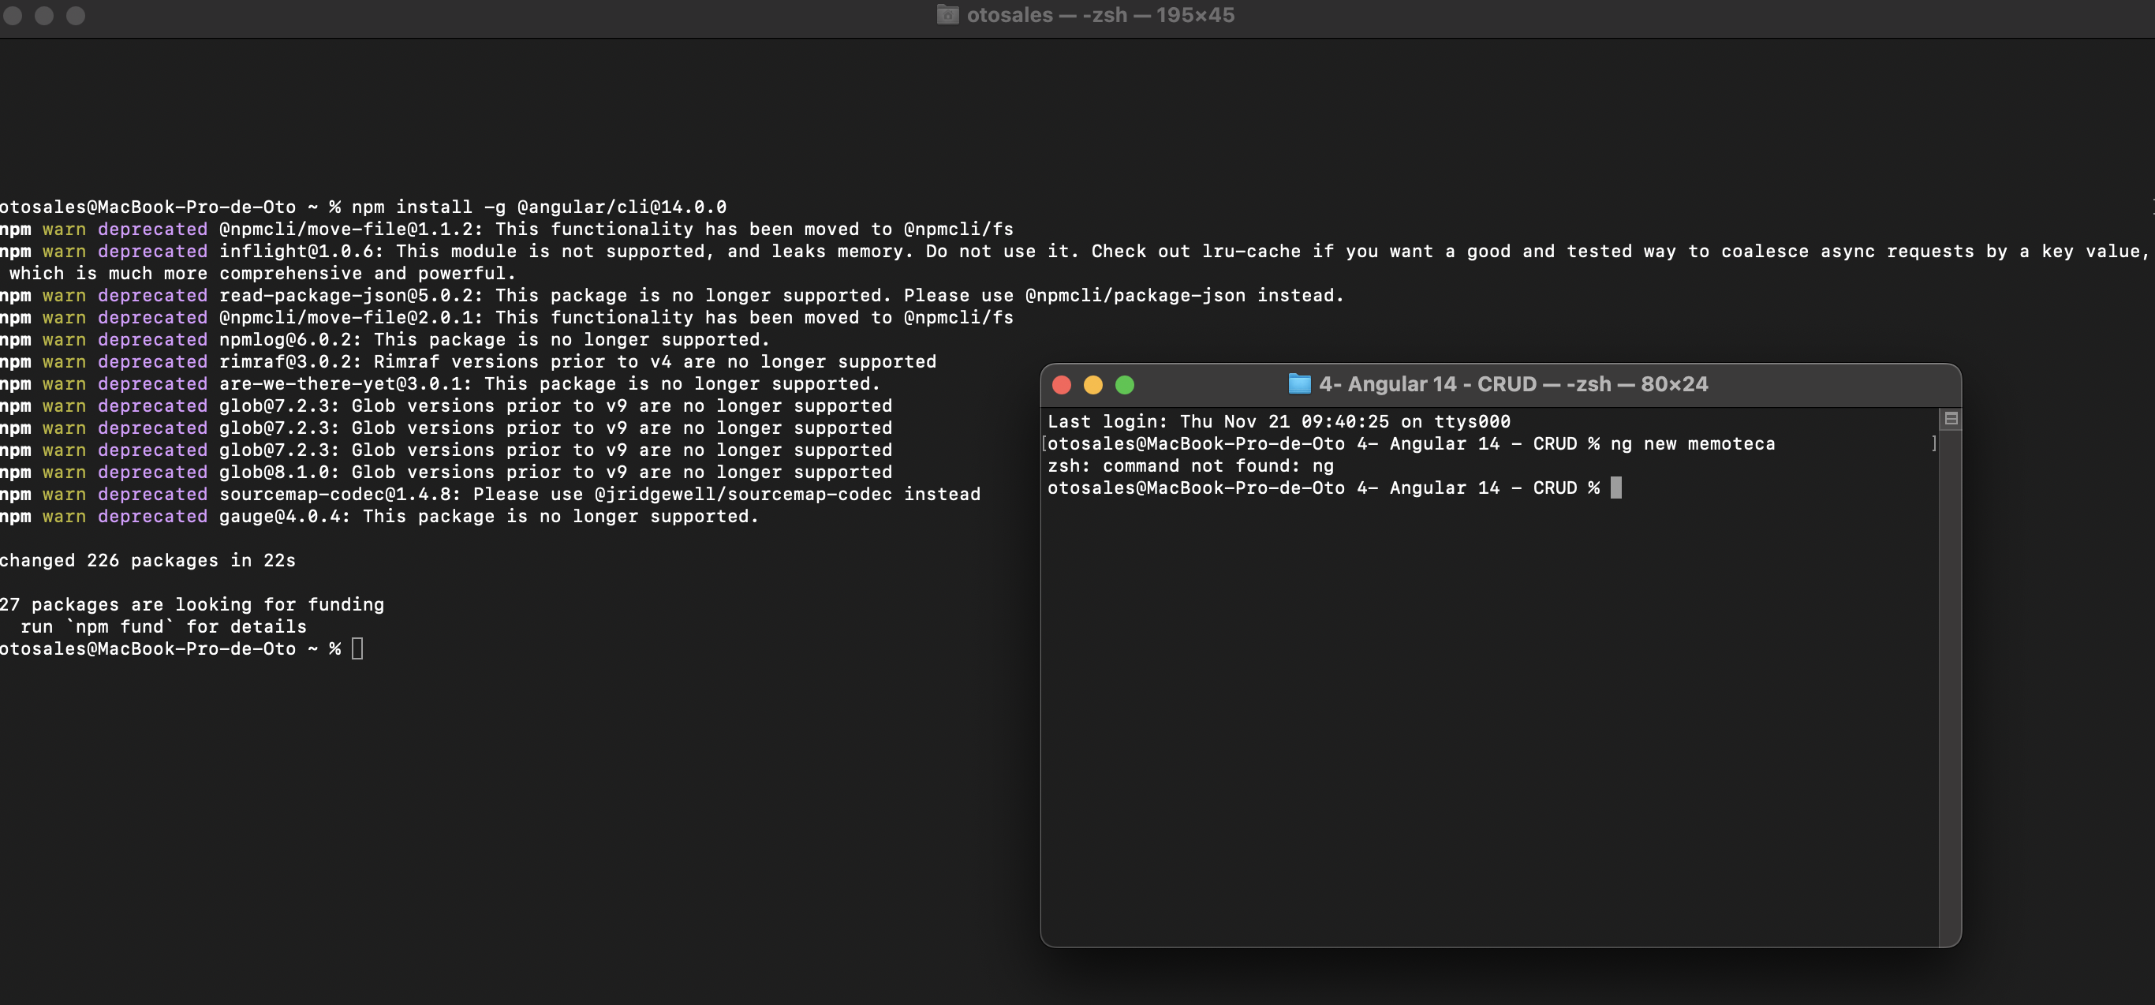Click the 'rimraf@3.0.2' warning line

(x=468, y=361)
